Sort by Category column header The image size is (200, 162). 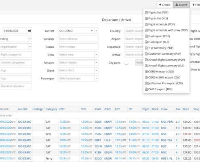coord(51,109)
